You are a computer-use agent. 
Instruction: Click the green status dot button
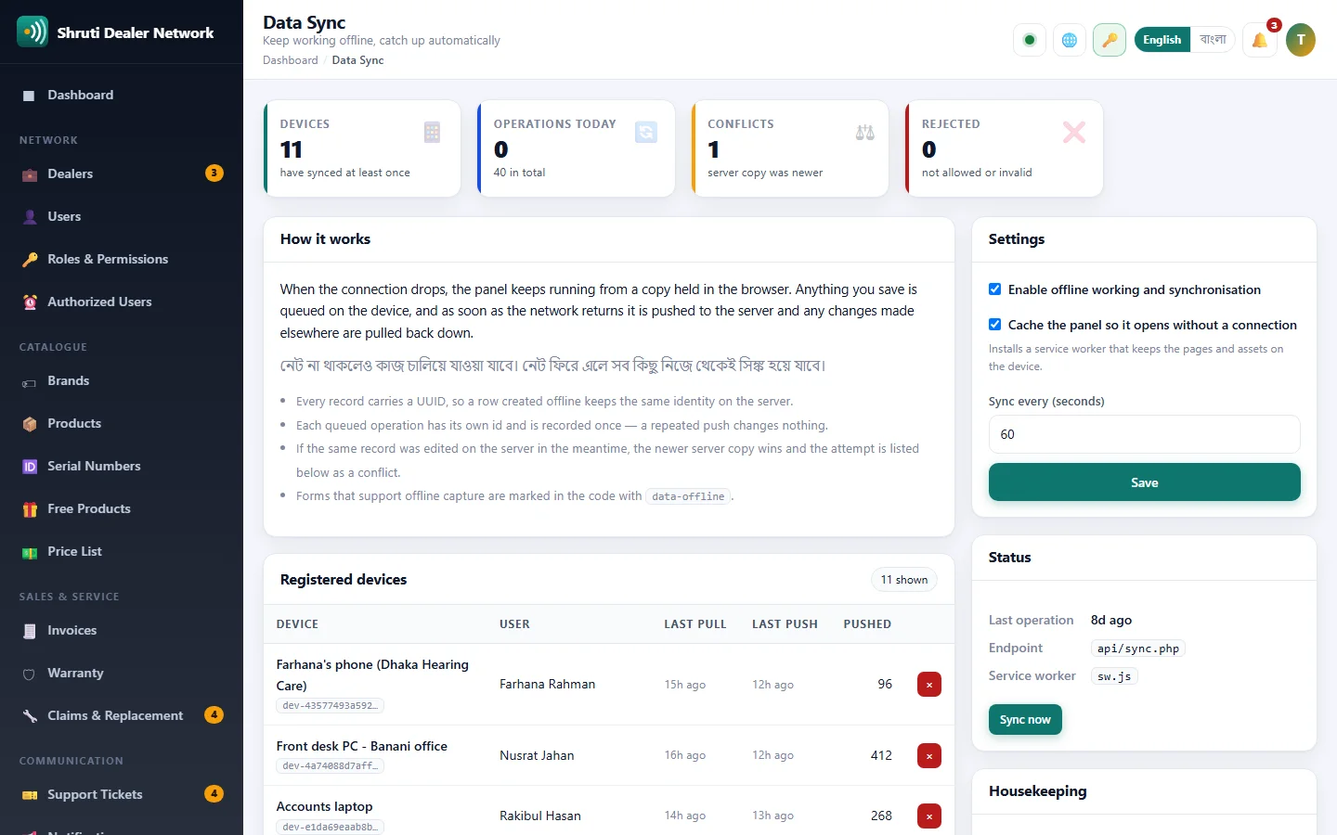pyautogui.click(x=1030, y=40)
